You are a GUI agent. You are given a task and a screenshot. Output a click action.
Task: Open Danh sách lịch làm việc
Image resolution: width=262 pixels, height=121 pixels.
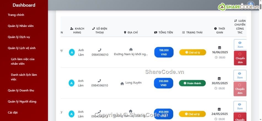24,77
